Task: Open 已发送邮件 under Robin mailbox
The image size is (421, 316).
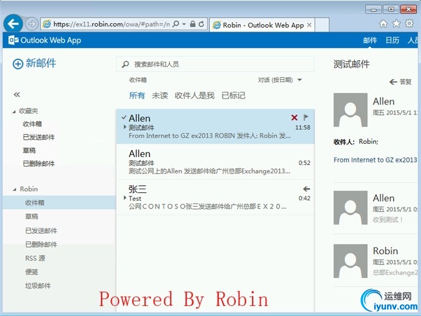Action: pos(41,230)
